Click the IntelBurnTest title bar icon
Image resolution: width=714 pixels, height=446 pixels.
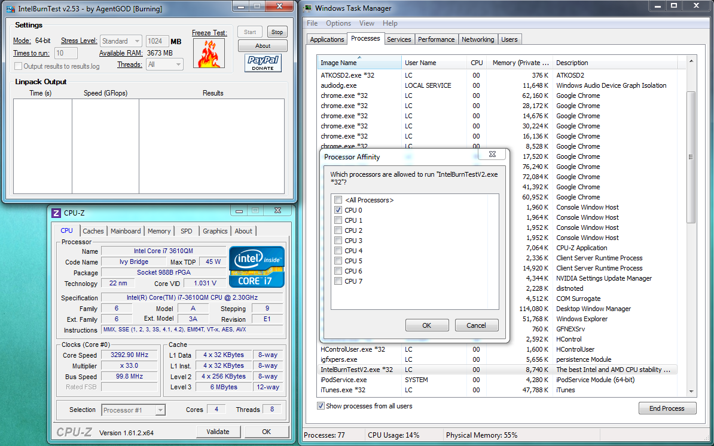point(11,8)
